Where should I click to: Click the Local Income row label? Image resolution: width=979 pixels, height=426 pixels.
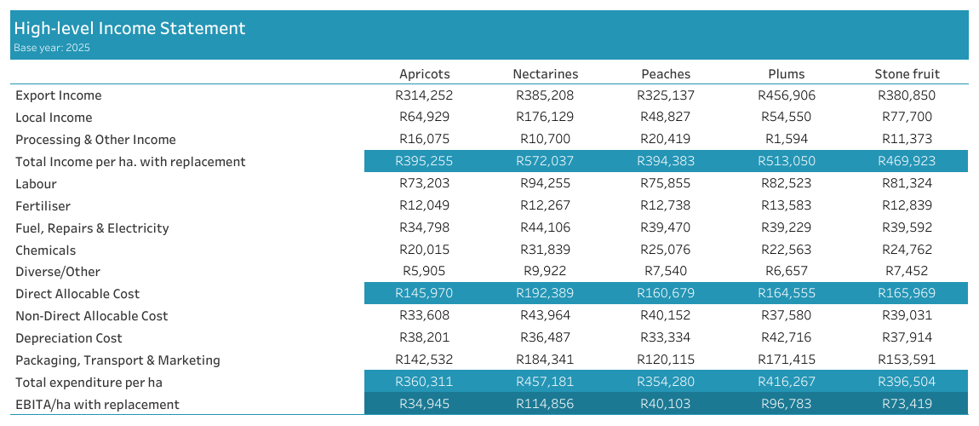54,118
